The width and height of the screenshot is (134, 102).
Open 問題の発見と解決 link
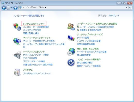(x=31, y=33)
